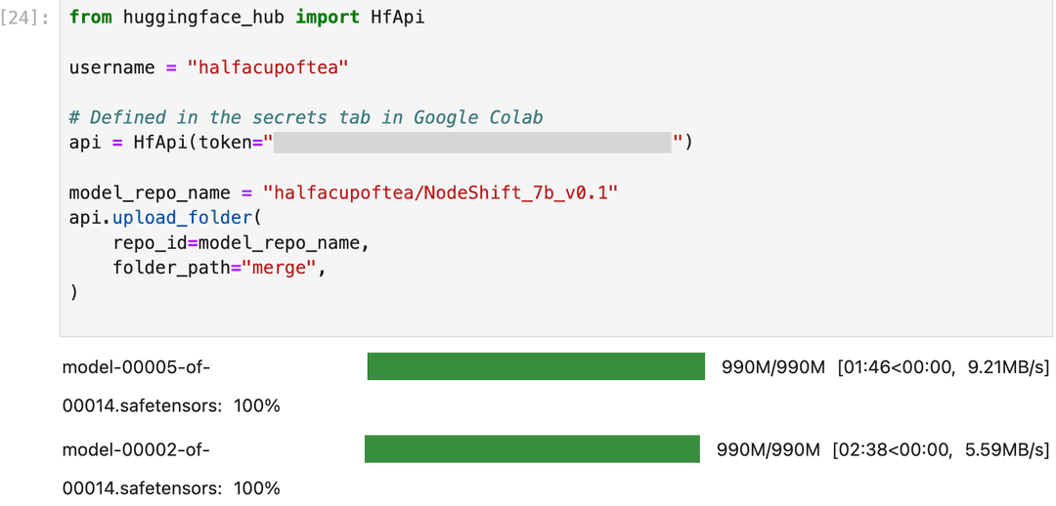Click the HfApi import name
The image size is (1056, 506).
coord(397,17)
